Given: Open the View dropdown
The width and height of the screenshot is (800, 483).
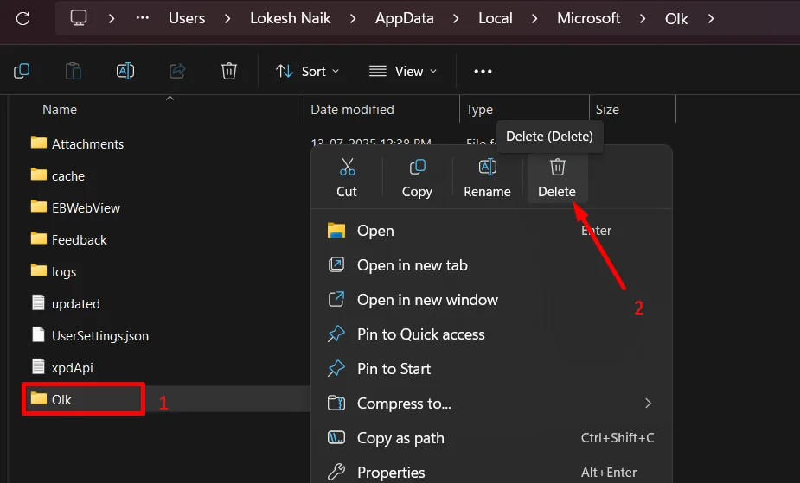Looking at the screenshot, I should click(x=403, y=71).
